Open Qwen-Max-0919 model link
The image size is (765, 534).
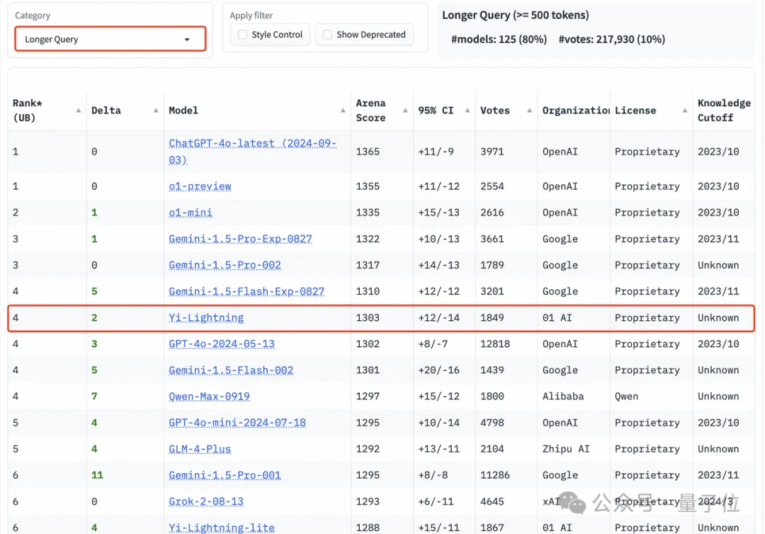pyautogui.click(x=209, y=397)
